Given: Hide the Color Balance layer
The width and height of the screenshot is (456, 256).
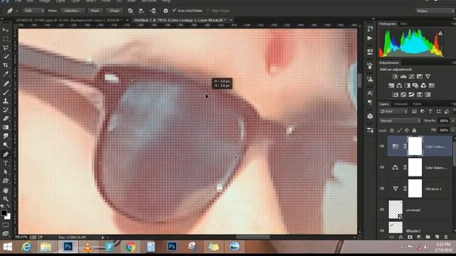Looking at the screenshot, I should click(x=382, y=168).
